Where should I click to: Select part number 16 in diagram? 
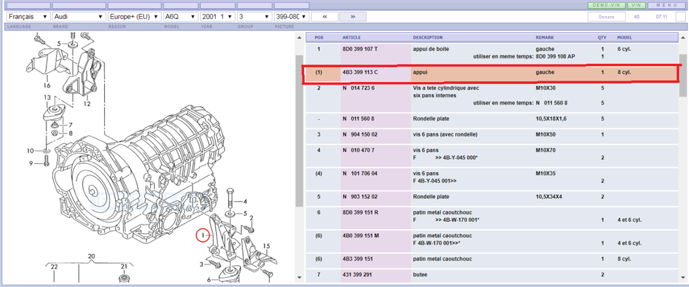tap(47, 86)
